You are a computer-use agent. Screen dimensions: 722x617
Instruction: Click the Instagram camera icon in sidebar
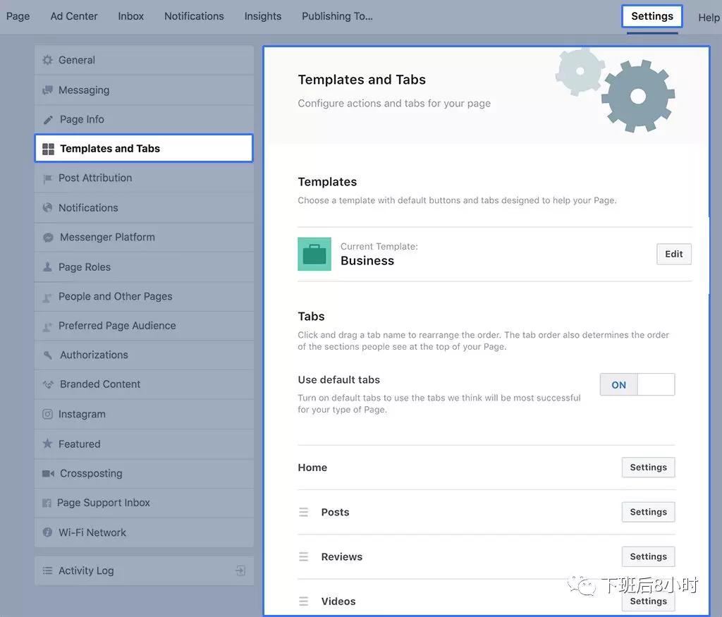pyautogui.click(x=47, y=415)
